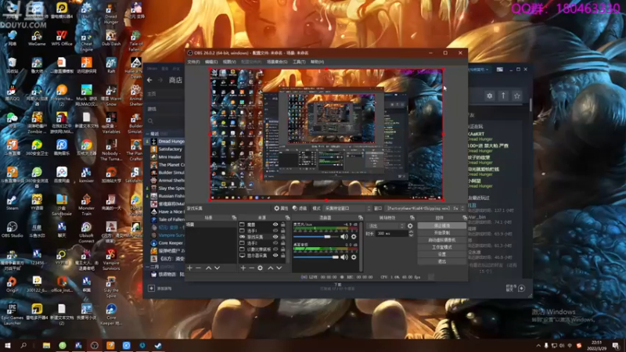Open scene transition type dropdown

click(386, 226)
